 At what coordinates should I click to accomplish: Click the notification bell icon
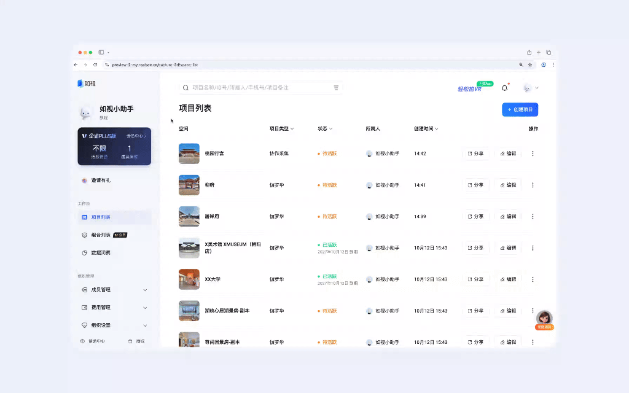point(505,88)
